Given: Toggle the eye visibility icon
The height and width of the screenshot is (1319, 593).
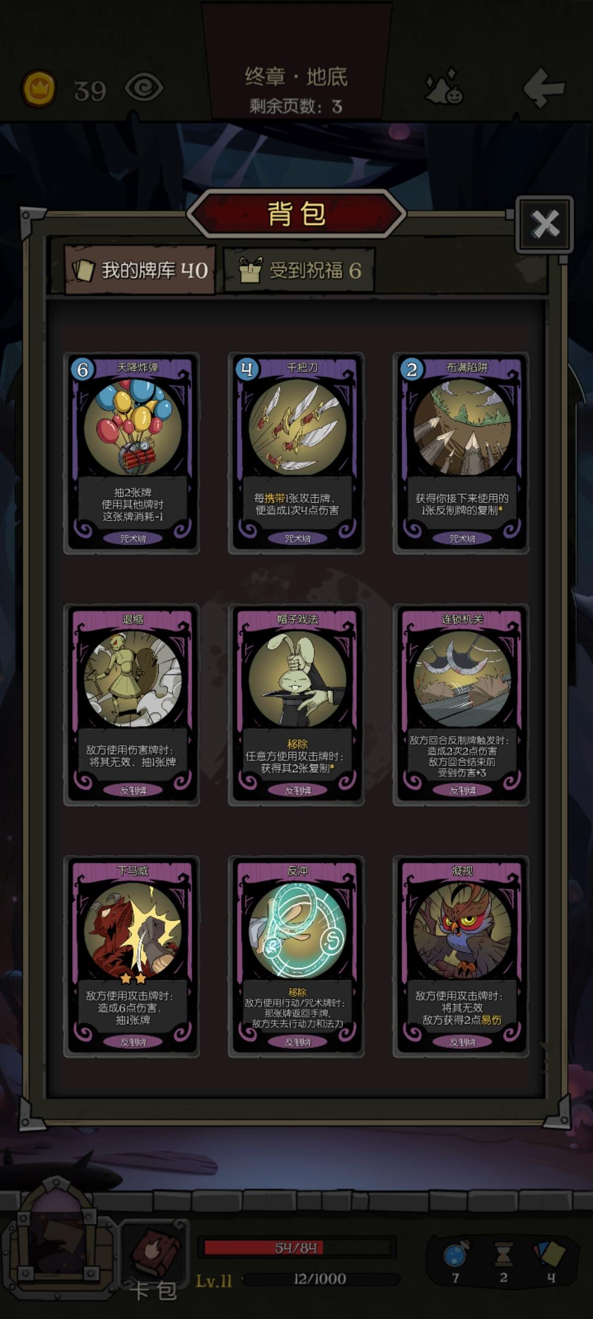Looking at the screenshot, I should [x=144, y=88].
